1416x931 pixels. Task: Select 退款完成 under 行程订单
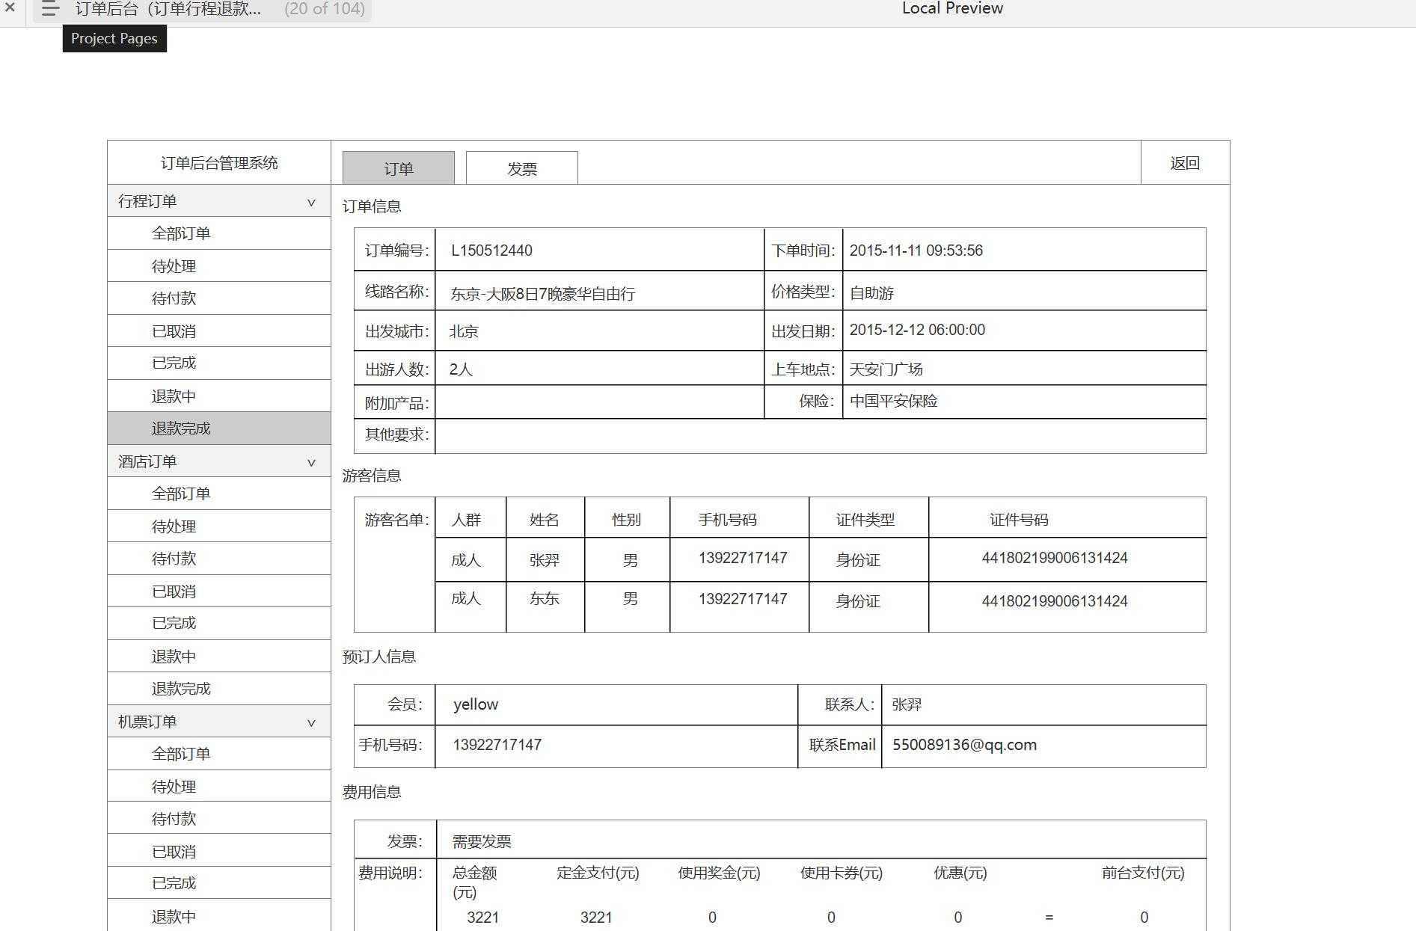coord(181,428)
